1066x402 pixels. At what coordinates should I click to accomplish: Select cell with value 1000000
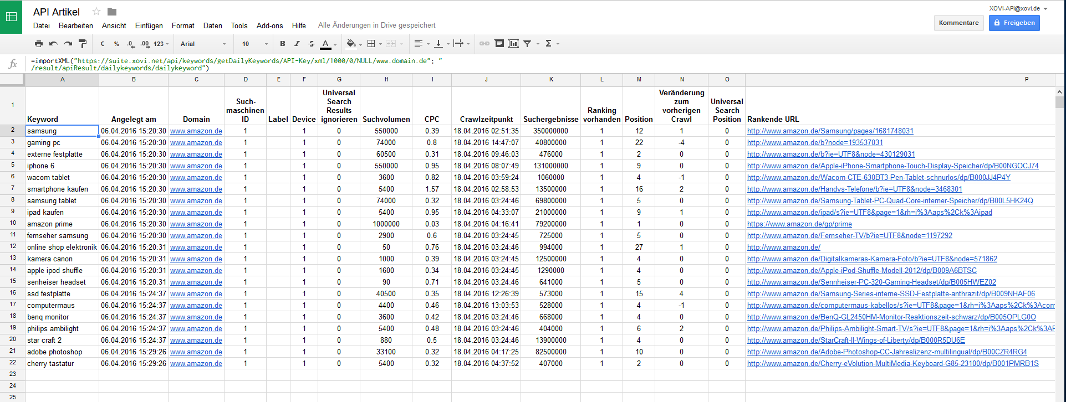click(386, 224)
